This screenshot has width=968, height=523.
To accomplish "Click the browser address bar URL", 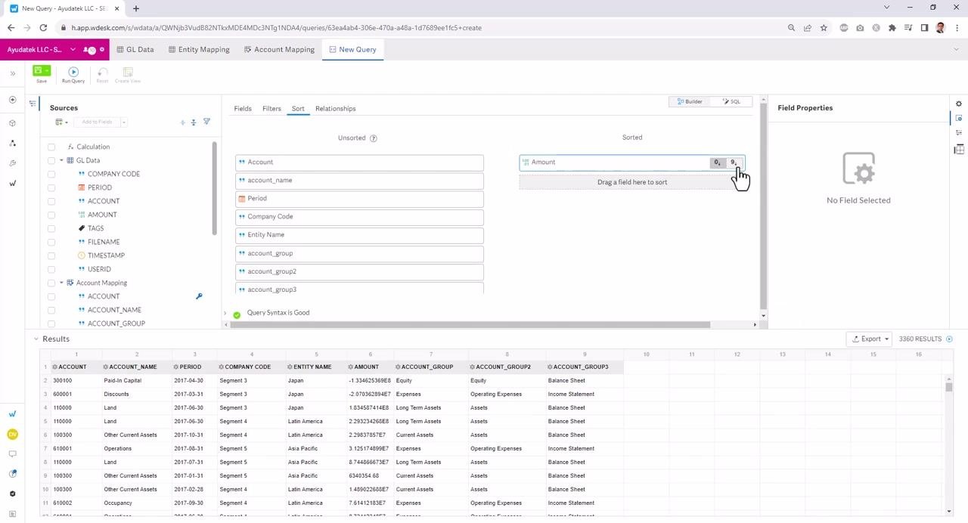I will pos(277,28).
